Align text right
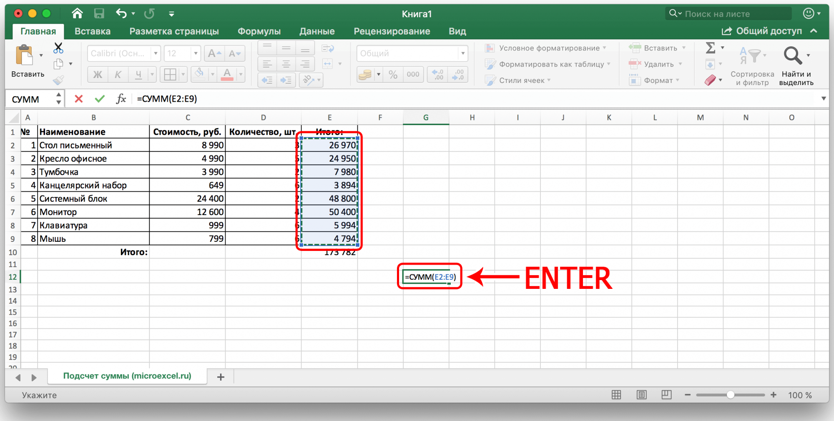The image size is (834, 421). pyautogui.click(x=305, y=64)
